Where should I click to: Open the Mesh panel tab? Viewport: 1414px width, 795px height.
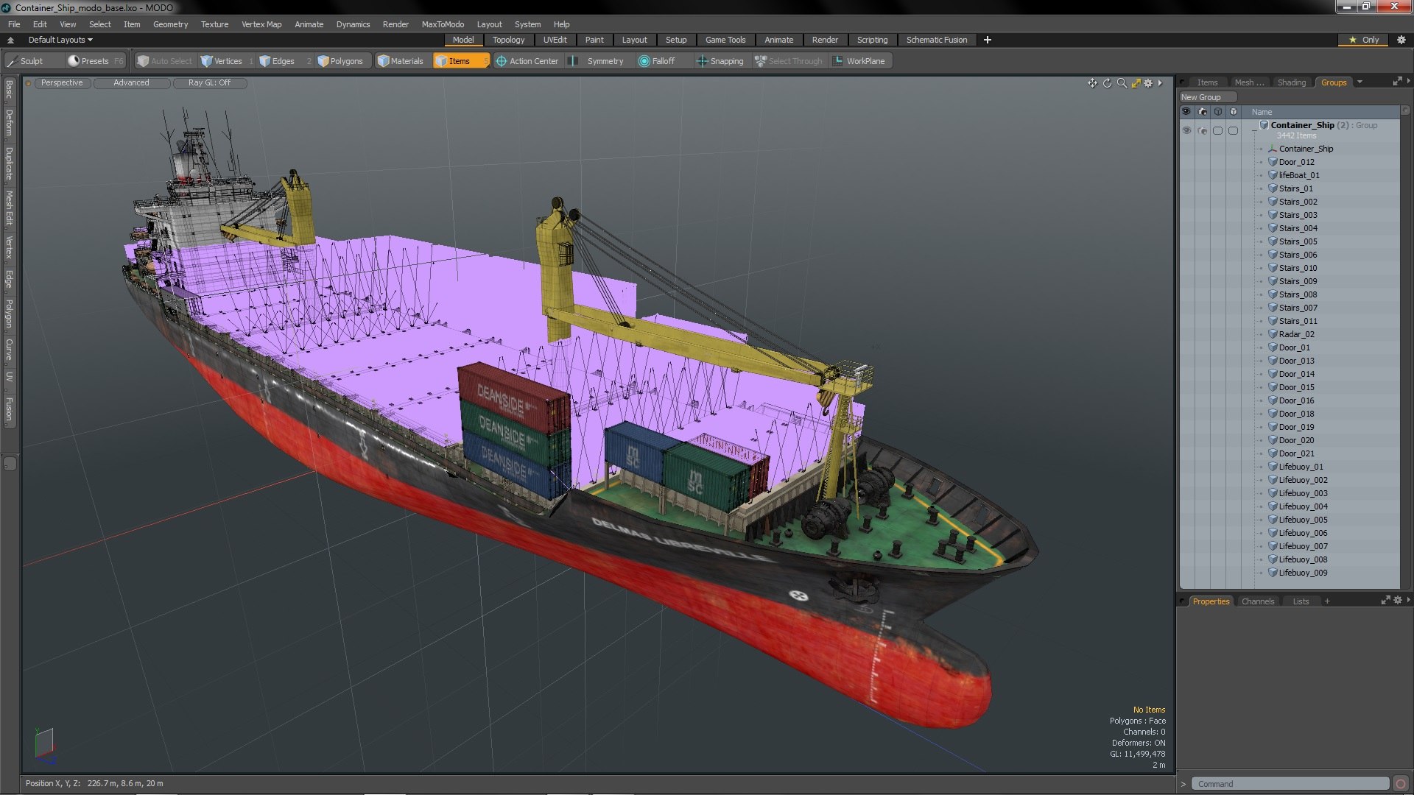point(1249,82)
